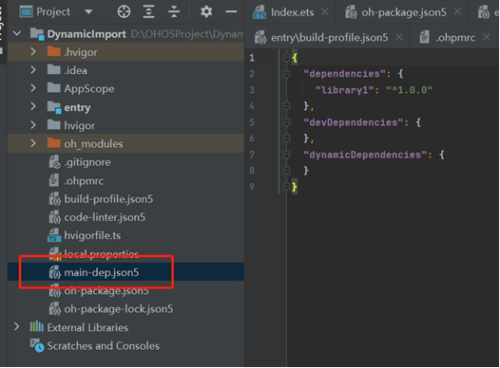Select the .ohpmrc file in tree
The width and height of the screenshot is (500, 368).
click(x=84, y=180)
